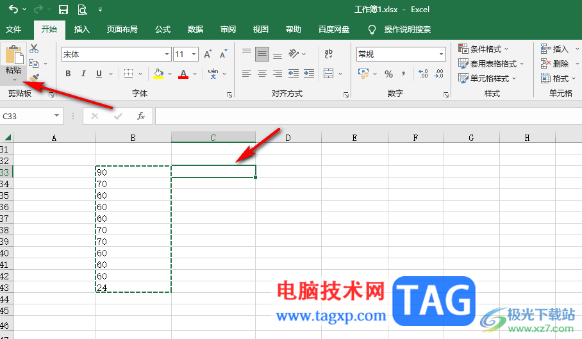Click the wén phonetic guide icon
The width and height of the screenshot is (582, 339).
click(213, 74)
